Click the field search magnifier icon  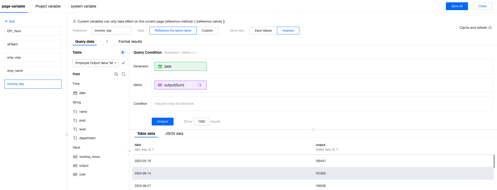coord(116,74)
